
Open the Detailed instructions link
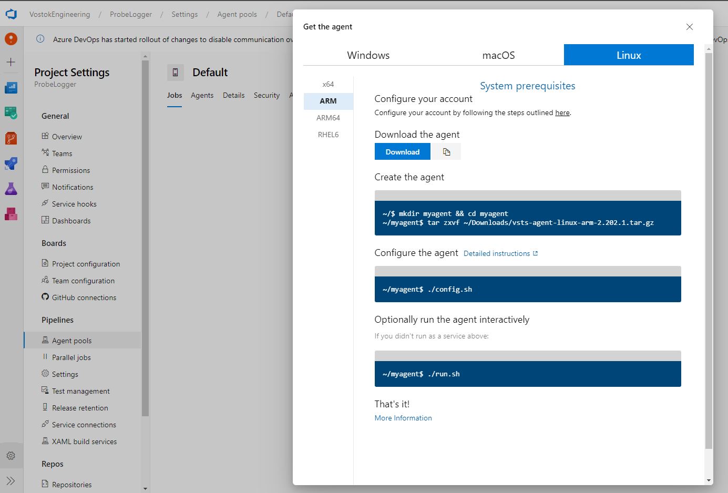coord(501,253)
